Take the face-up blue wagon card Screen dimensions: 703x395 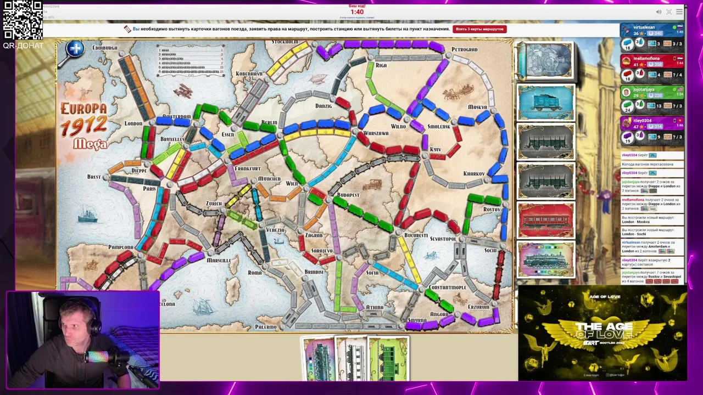545,103
